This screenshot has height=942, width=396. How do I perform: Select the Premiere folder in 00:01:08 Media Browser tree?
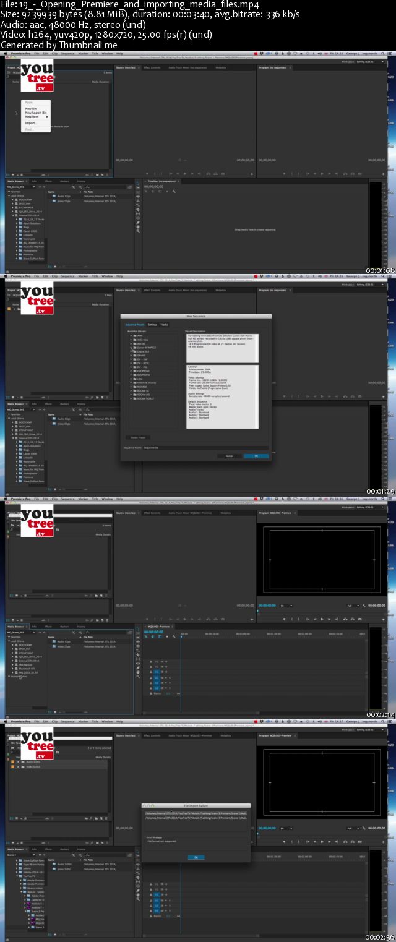click(x=28, y=254)
